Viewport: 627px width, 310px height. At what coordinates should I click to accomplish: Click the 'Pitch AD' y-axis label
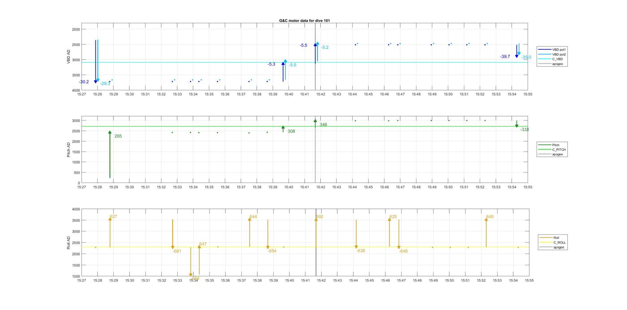(69, 150)
